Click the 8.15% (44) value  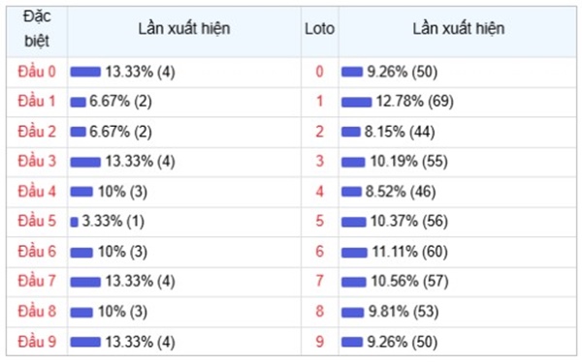point(400,132)
